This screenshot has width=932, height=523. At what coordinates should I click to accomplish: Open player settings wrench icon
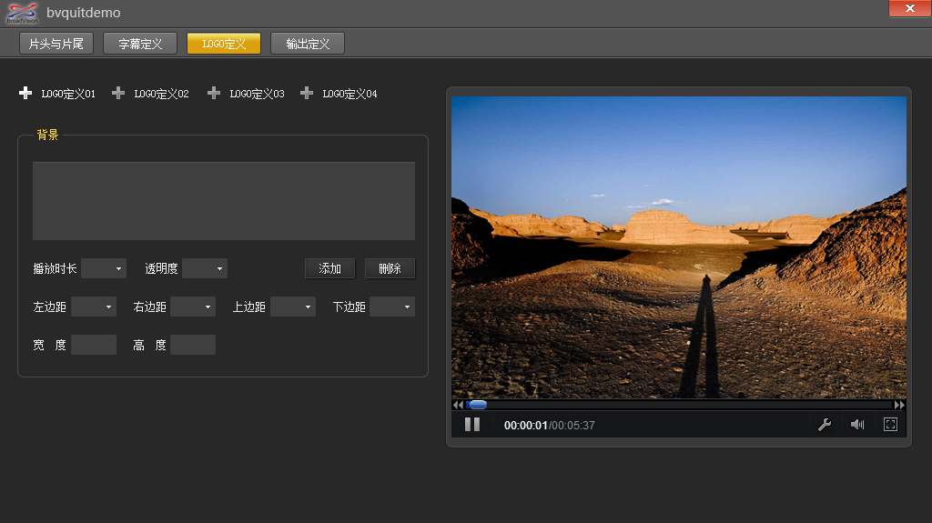825,424
